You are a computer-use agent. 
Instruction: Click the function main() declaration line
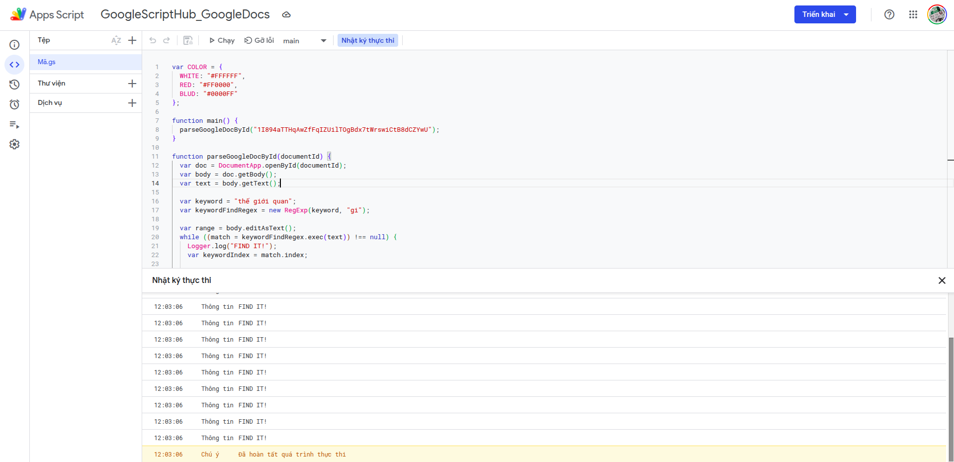pos(205,121)
